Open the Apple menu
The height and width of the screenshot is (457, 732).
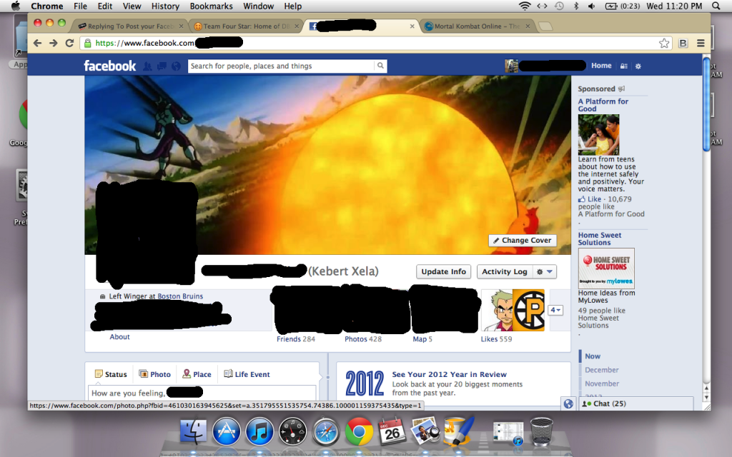coord(16,6)
